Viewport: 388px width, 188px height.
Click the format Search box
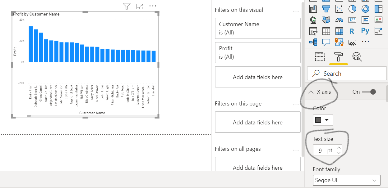[347, 74]
